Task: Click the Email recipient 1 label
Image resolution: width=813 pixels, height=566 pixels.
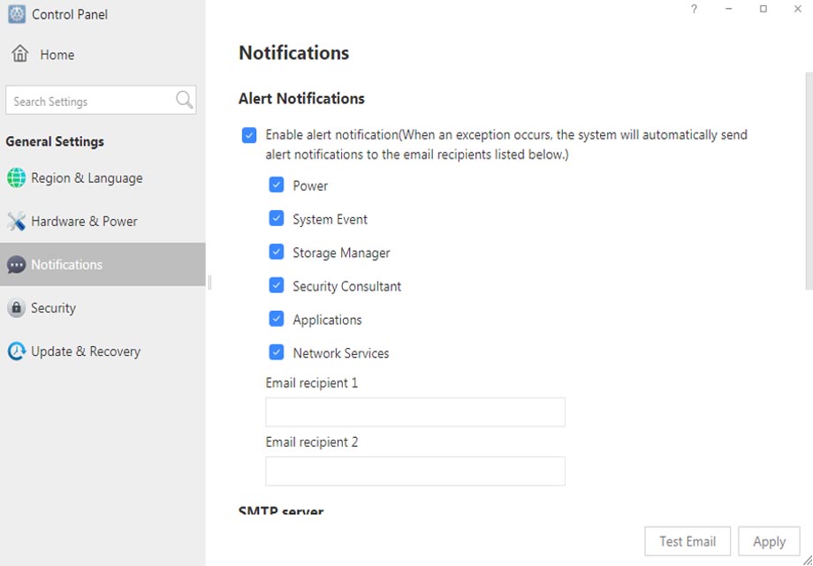Action: click(312, 383)
